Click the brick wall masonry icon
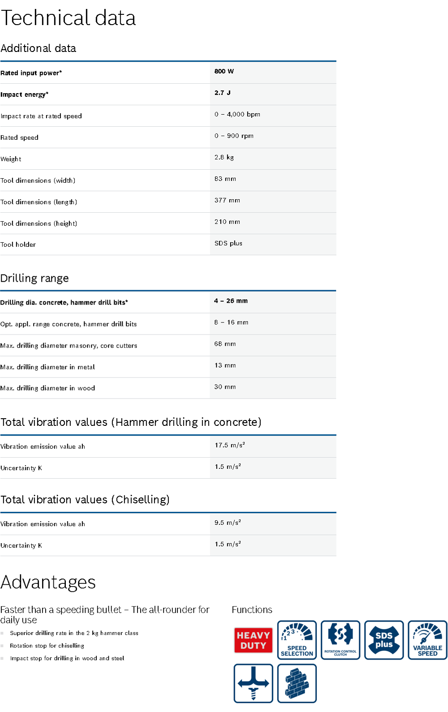448x712 pixels. point(297,683)
